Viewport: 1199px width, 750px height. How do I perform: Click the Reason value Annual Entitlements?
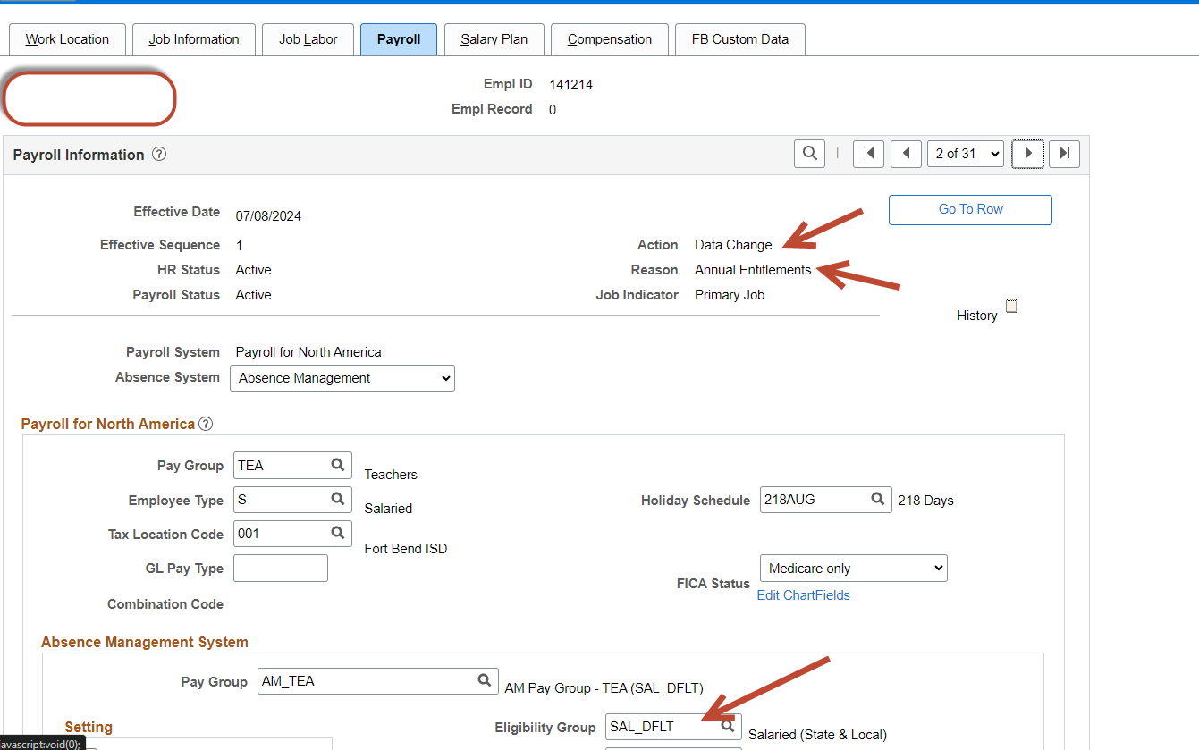click(753, 270)
